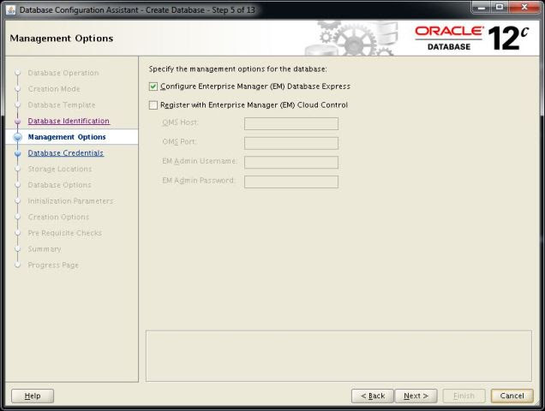Go to Database Identification step
Viewport: 545px width, 411px height.
click(69, 121)
